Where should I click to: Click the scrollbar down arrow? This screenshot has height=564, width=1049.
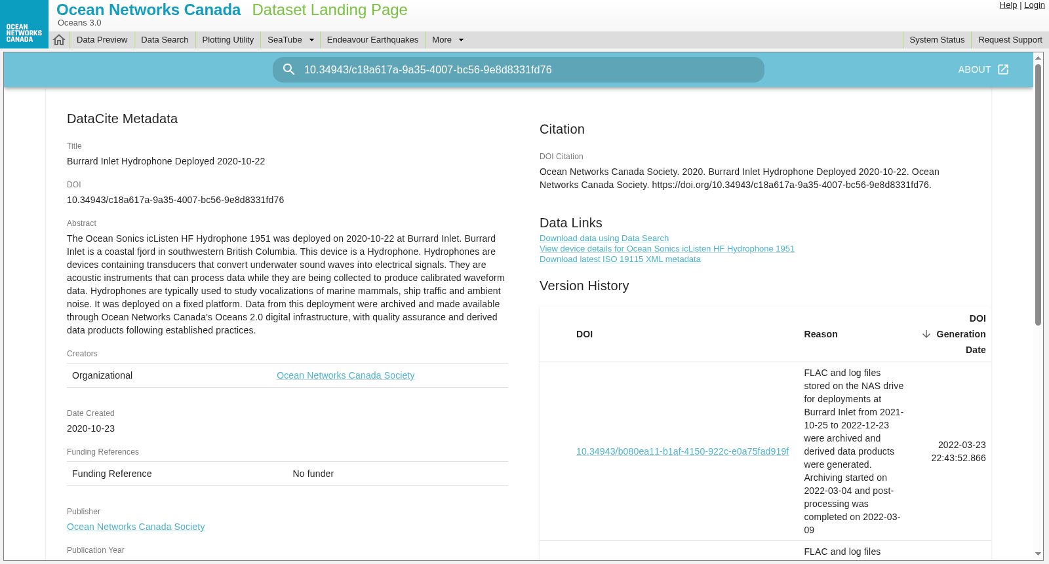coord(1038,554)
